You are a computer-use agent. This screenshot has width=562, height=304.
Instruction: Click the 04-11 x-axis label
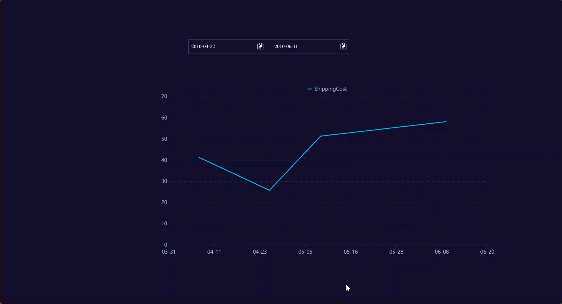[x=214, y=252]
